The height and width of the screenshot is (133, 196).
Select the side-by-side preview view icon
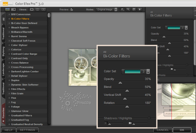click(43, 9)
